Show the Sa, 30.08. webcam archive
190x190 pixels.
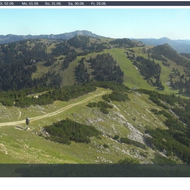coord(76,4)
